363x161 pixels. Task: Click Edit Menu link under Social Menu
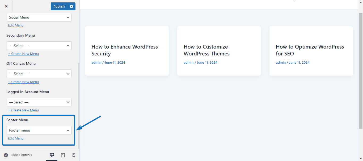pos(16,25)
